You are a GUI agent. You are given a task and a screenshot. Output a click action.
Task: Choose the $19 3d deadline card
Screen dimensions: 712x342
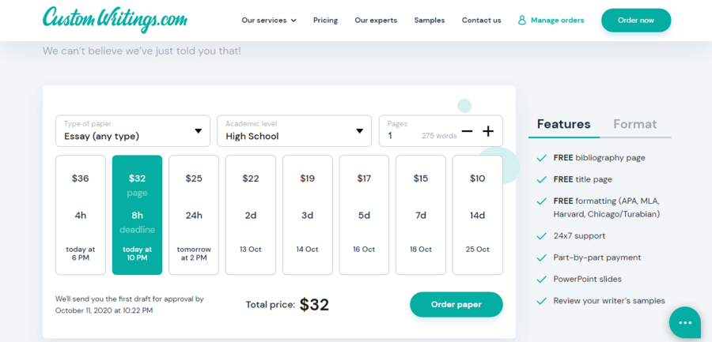click(308, 215)
